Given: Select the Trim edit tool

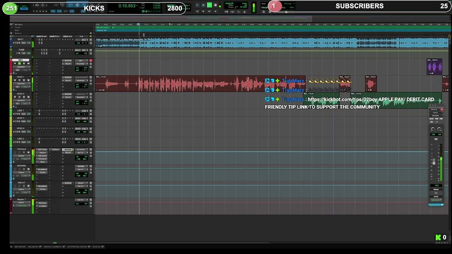Looking at the screenshot, I should click(70, 5).
